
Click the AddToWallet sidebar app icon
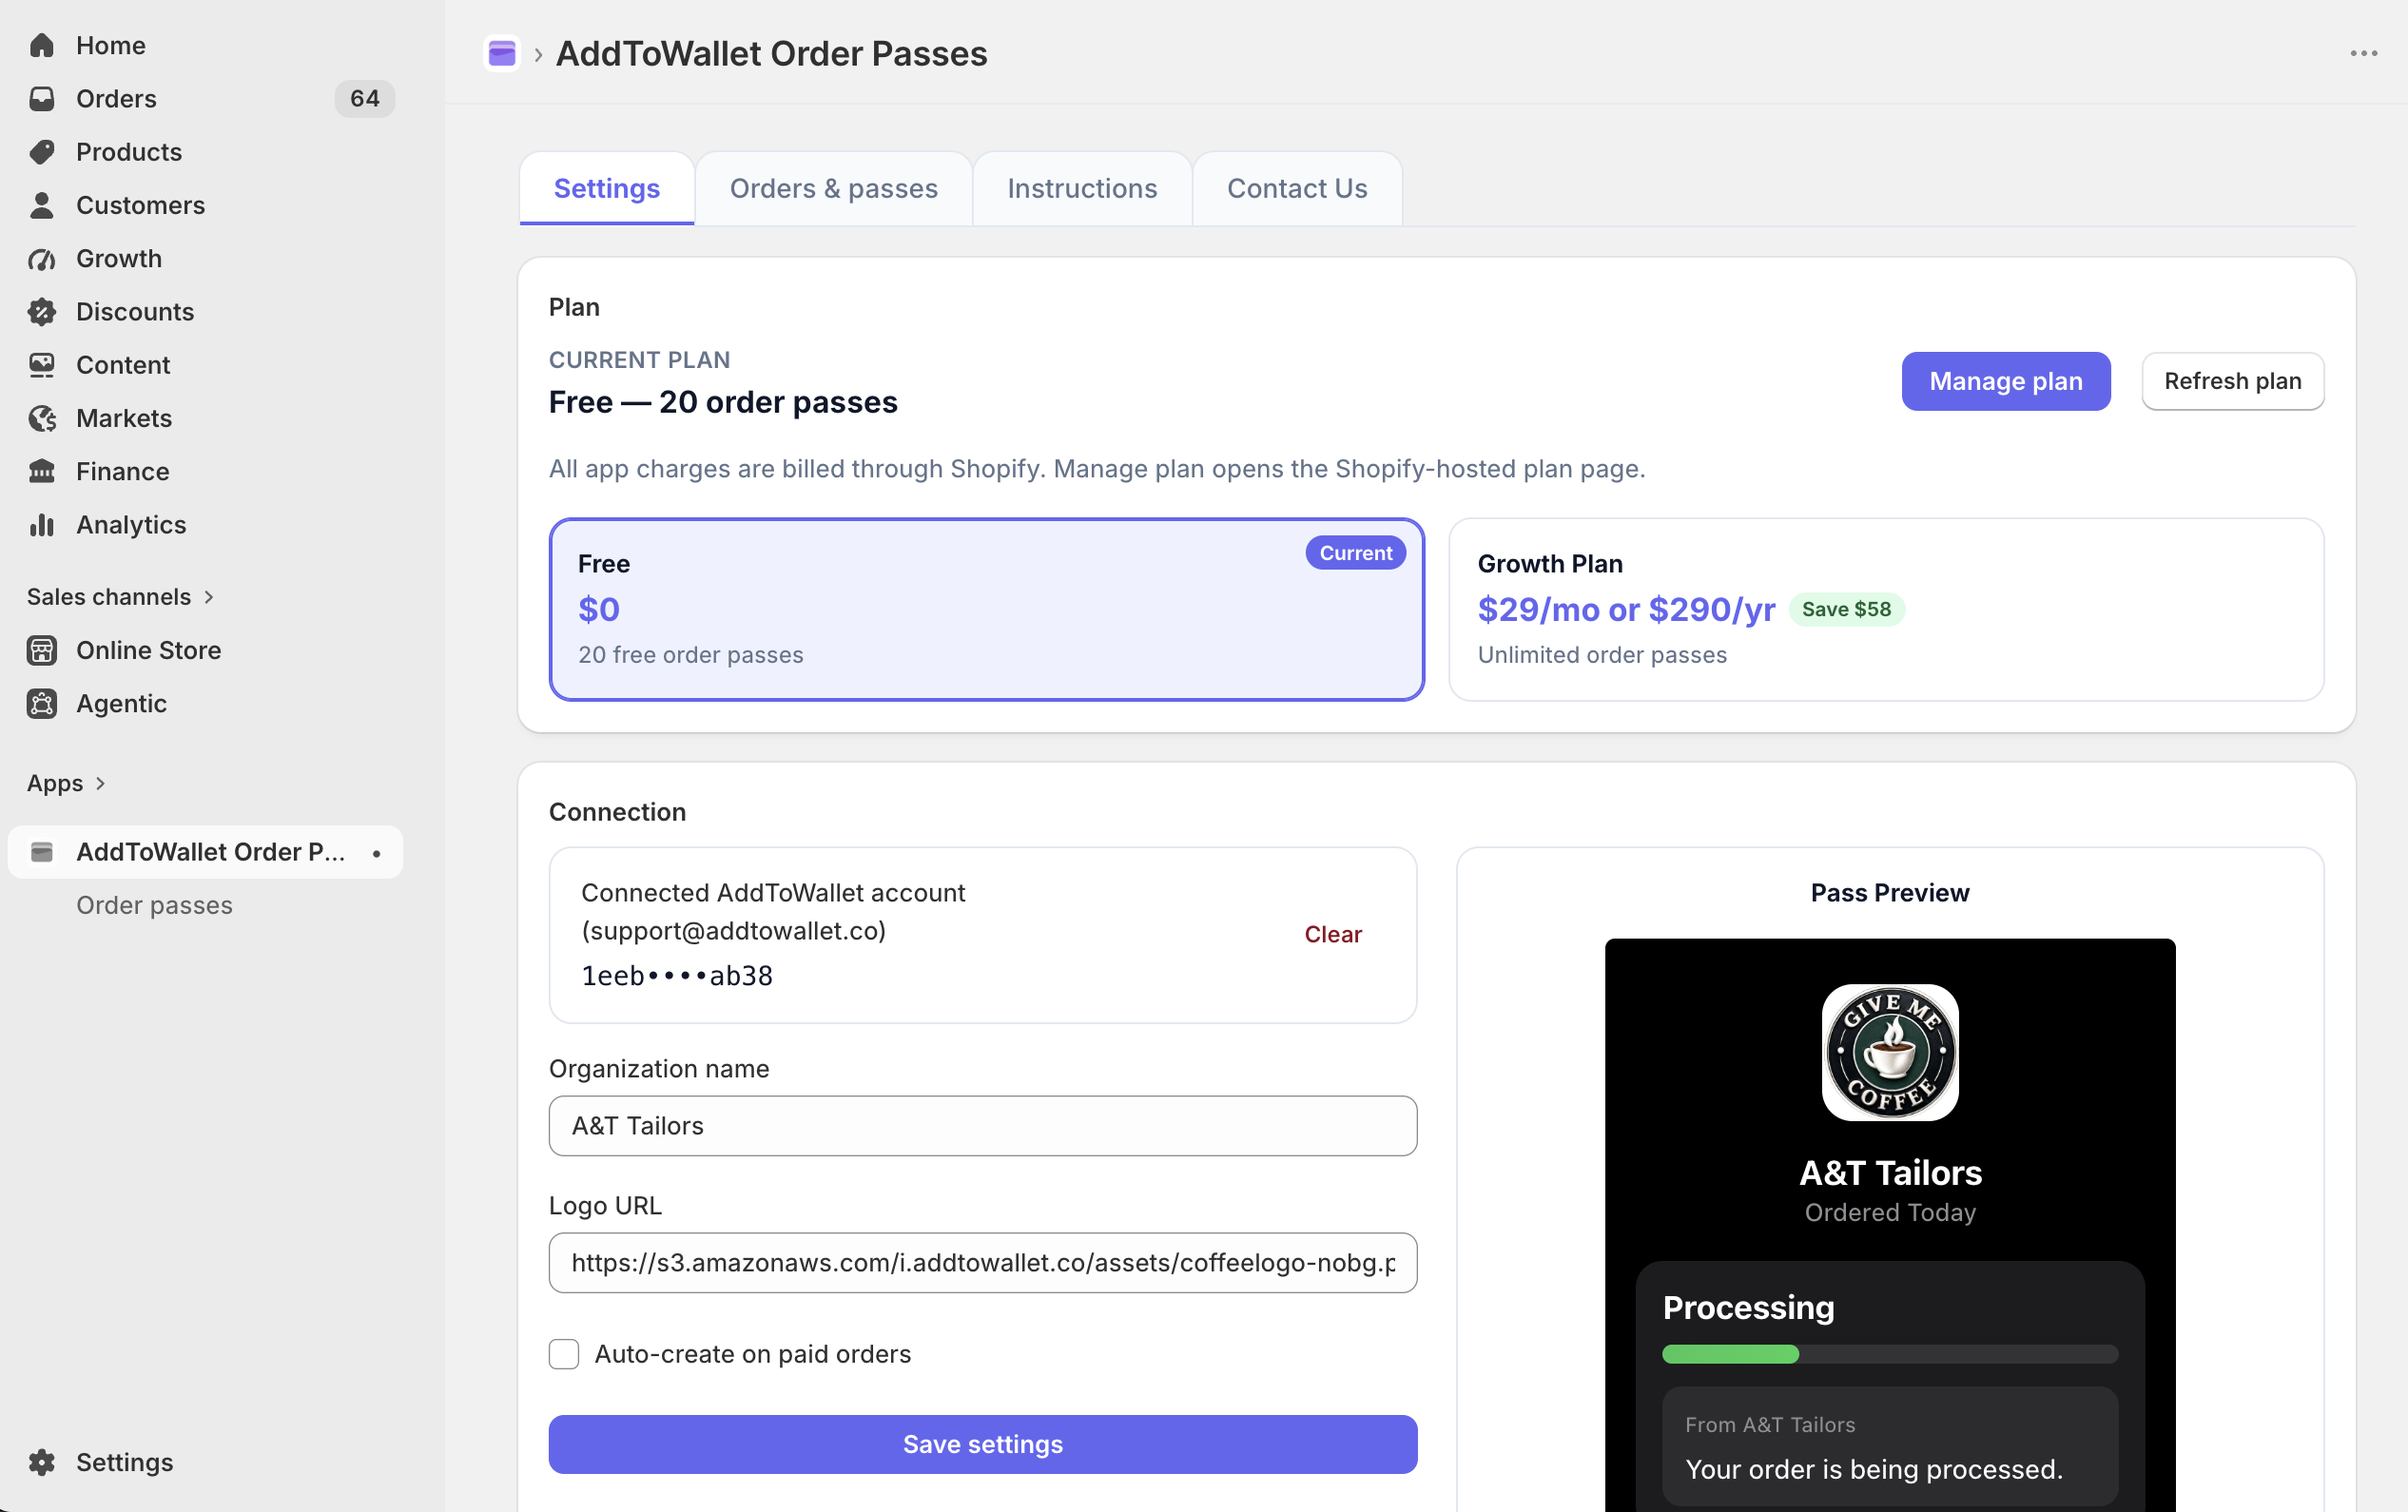[x=42, y=852]
